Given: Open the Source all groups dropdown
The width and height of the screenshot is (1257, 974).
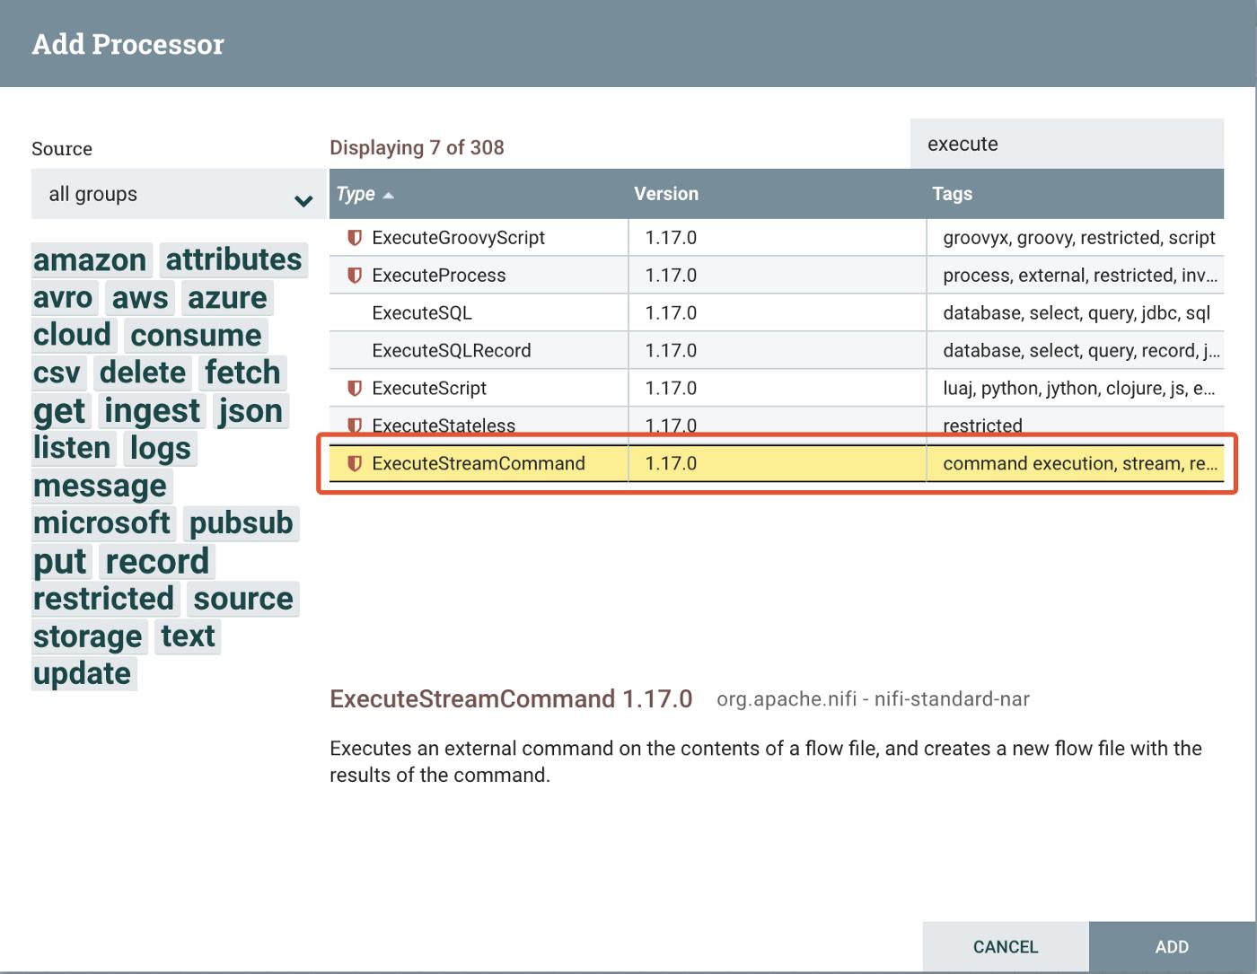Looking at the screenshot, I should 178,195.
